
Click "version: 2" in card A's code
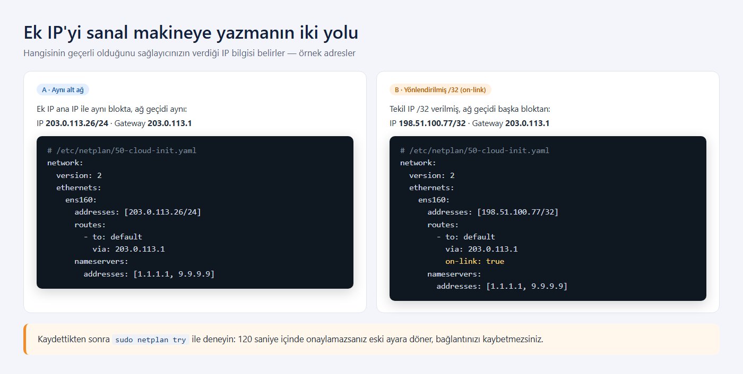79,175
